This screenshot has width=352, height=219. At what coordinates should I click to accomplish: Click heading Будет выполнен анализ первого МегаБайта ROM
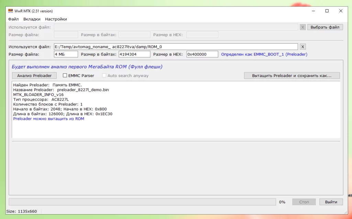click(x=87, y=67)
